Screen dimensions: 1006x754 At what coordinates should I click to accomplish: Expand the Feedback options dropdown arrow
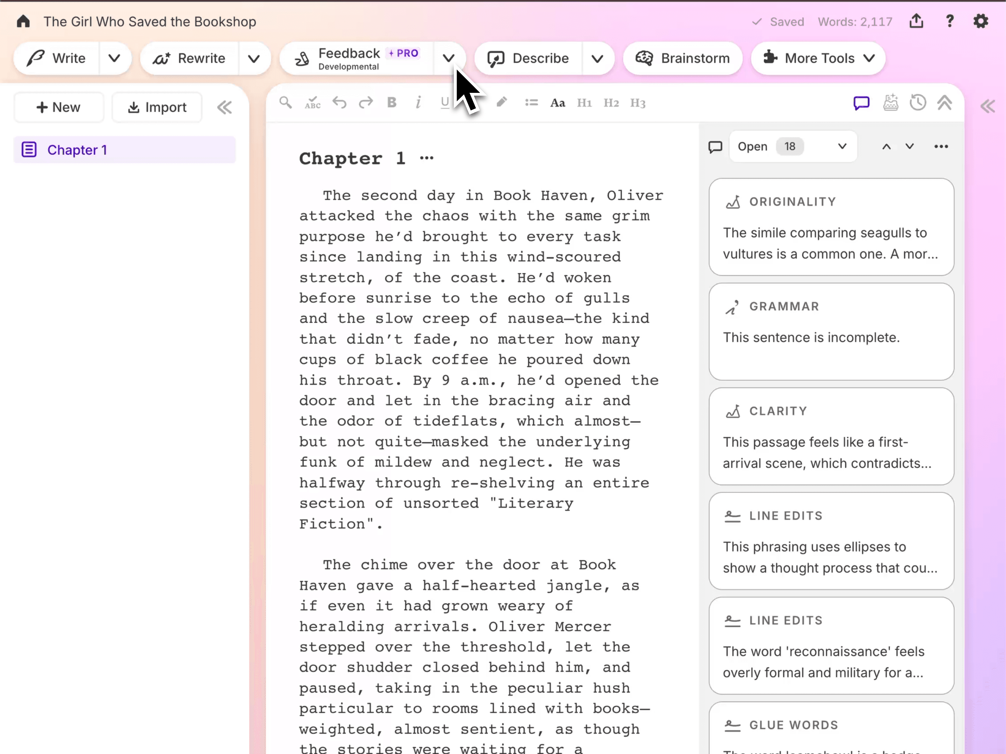point(449,58)
